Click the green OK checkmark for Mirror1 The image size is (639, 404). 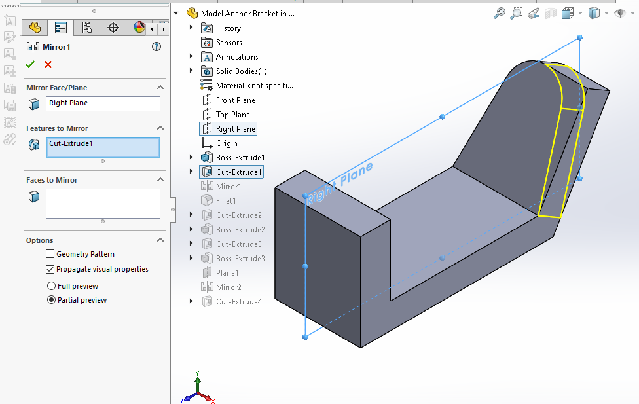(30, 64)
